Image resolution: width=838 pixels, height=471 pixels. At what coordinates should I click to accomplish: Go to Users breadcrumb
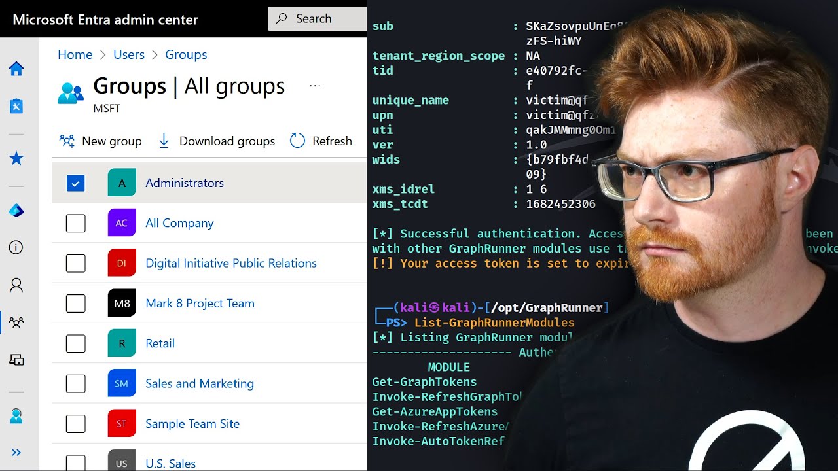click(x=129, y=54)
